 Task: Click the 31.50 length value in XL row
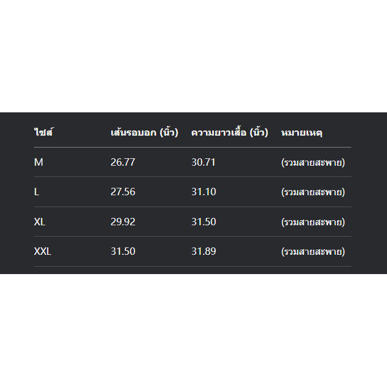pos(204,222)
